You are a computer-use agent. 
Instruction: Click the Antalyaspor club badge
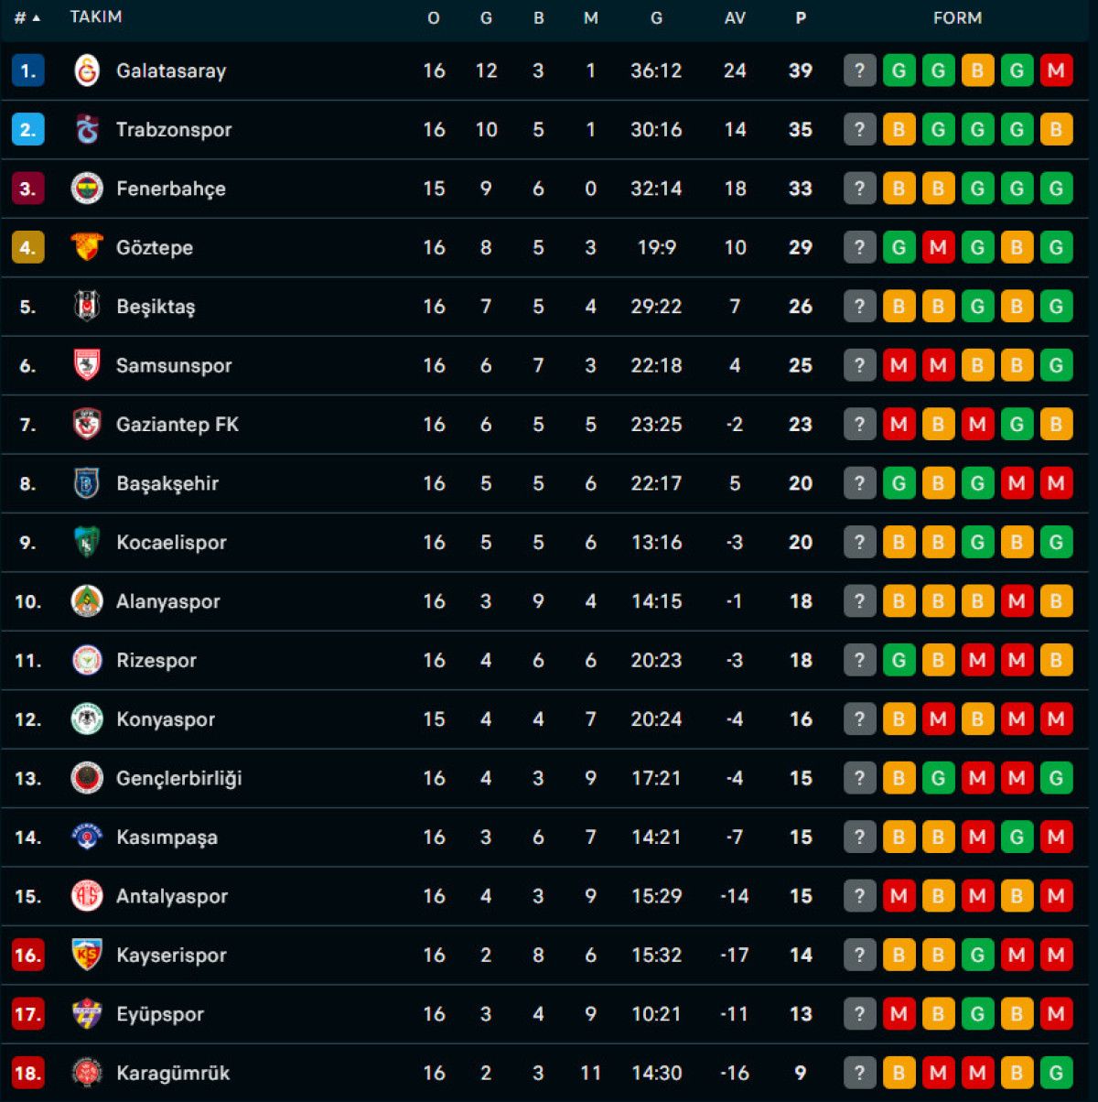point(87,896)
